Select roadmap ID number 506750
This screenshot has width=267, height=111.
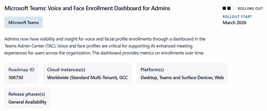[16, 77]
